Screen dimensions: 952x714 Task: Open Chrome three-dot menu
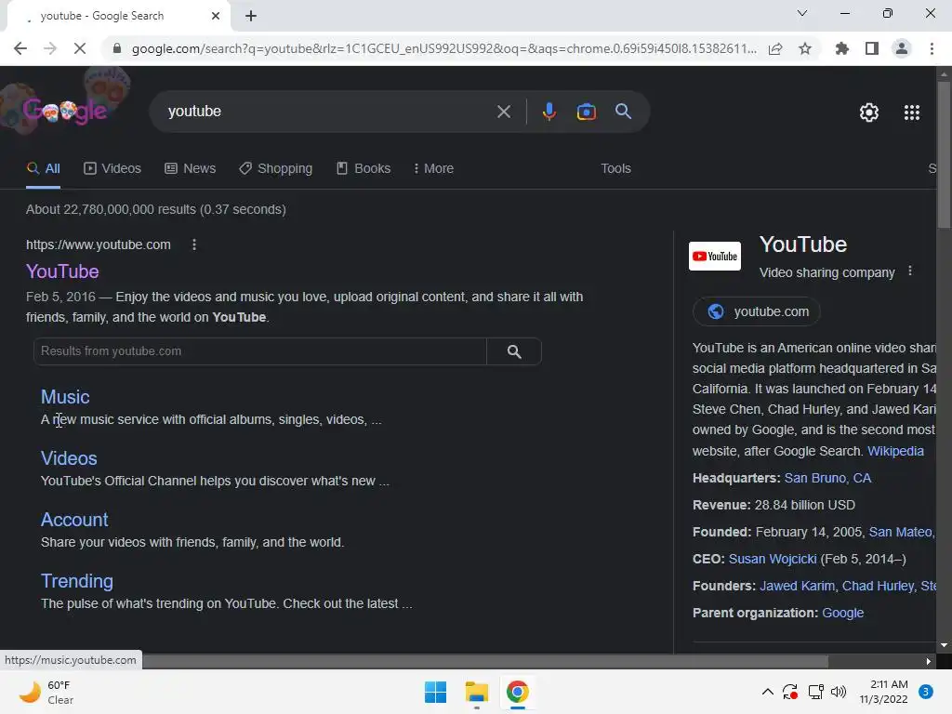click(932, 48)
